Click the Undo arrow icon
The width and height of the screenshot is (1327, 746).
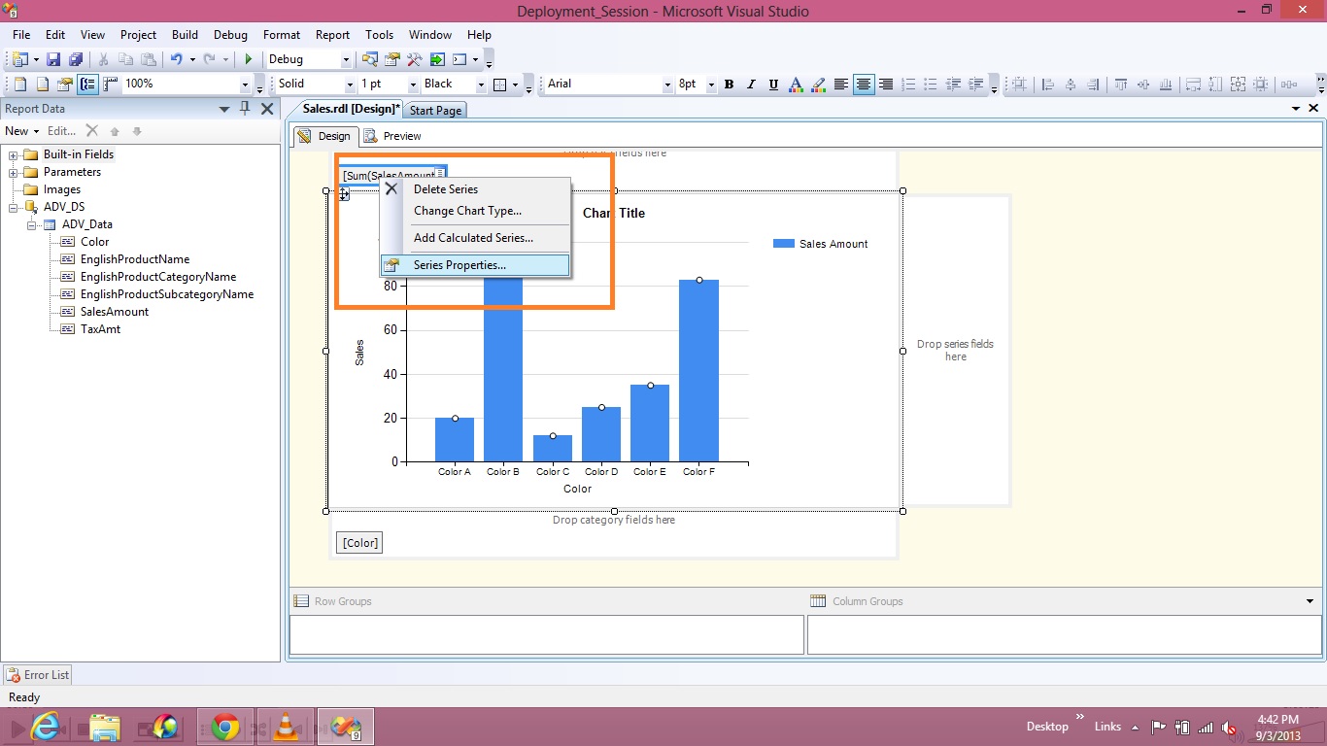click(x=176, y=59)
